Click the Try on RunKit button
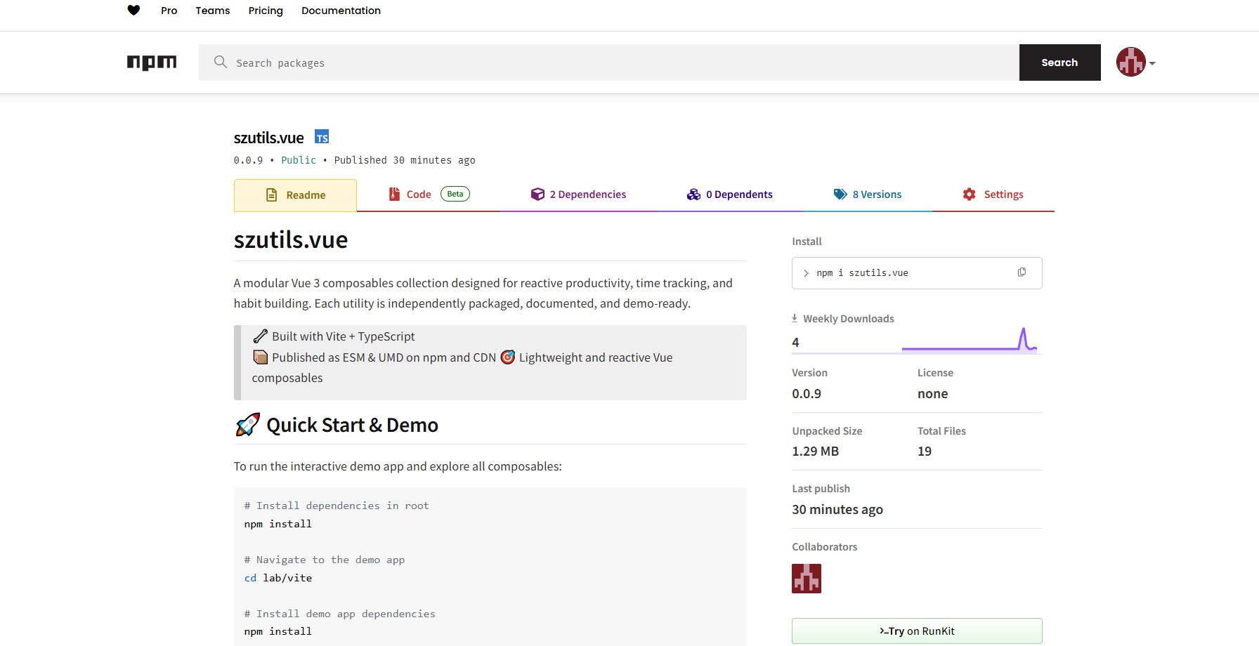Screen dimensions: 1259x646 pos(917,631)
